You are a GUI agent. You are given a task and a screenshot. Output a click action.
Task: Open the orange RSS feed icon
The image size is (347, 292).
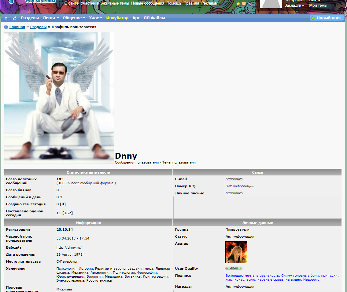(244, 4)
